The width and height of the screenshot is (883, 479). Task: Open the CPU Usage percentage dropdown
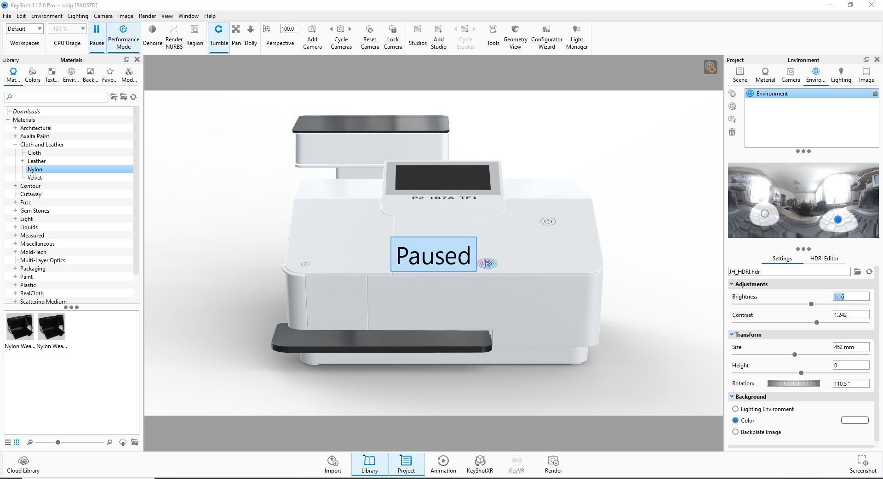pyautogui.click(x=67, y=29)
